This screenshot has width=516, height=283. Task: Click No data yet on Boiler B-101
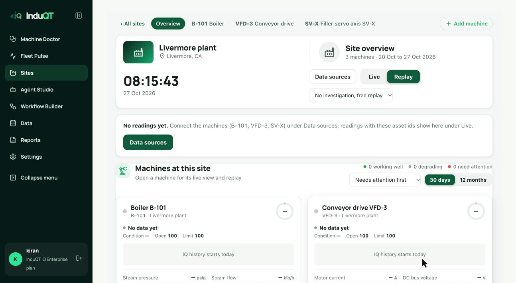pos(143,228)
